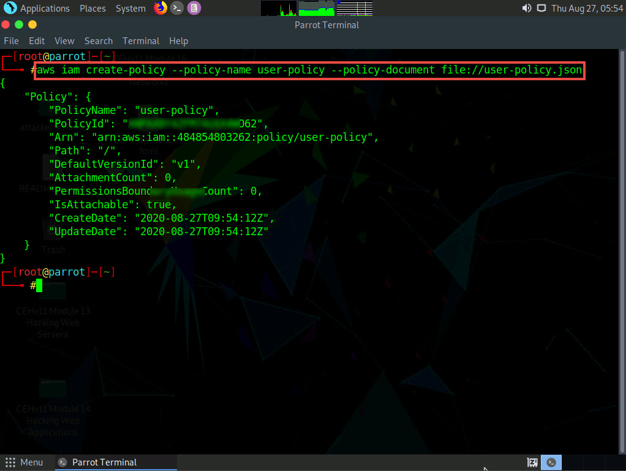Open the terminal launcher in top panel
626x471 pixels.
click(177, 8)
